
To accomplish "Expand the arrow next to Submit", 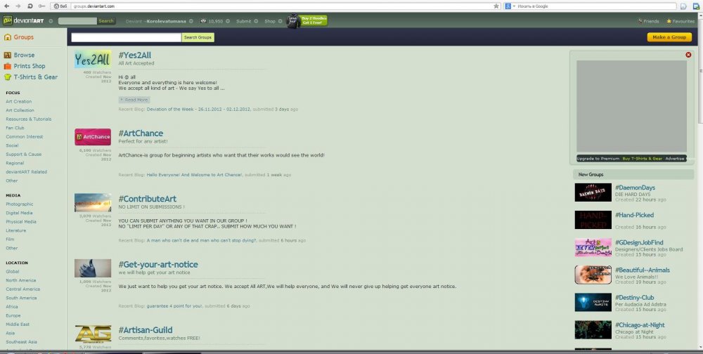I will coord(256,21).
